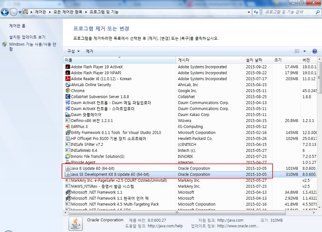Open recent pages dropdown next to Forward
Viewport: 322px width, 232px height.
(20, 12)
